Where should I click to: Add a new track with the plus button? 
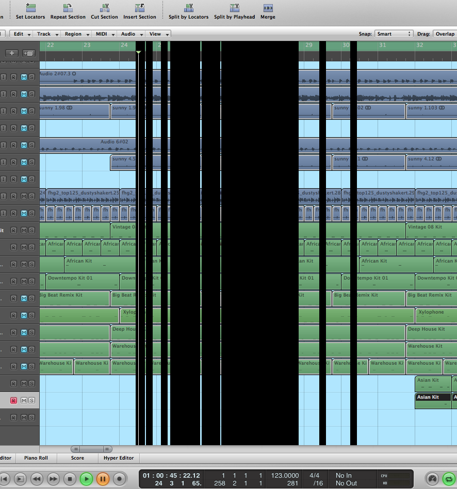[x=12, y=53]
